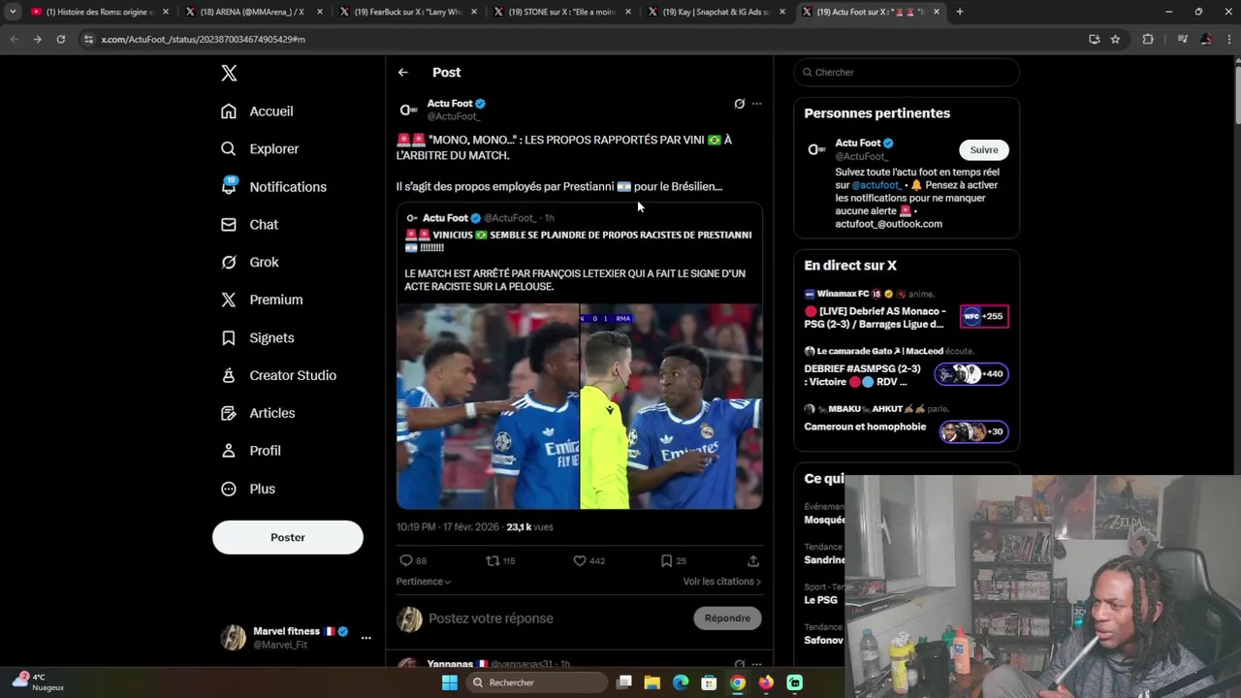The width and height of the screenshot is (1241, 698).
Task: Open the three-dot menu on Yannanas's reply
Action: [757, 665]
